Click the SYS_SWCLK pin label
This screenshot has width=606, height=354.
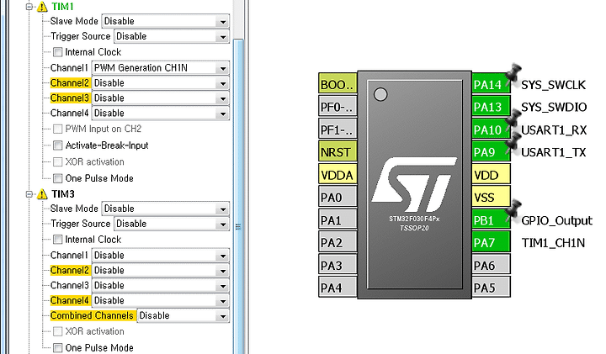click(x=553, y=85)
